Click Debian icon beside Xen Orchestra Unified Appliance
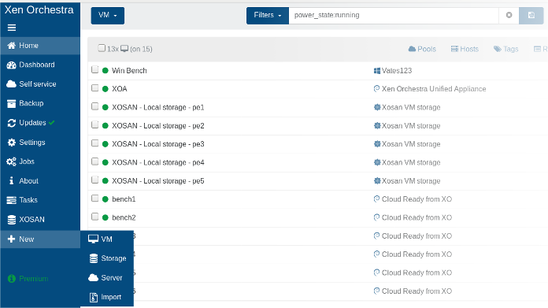 (376, 89)
